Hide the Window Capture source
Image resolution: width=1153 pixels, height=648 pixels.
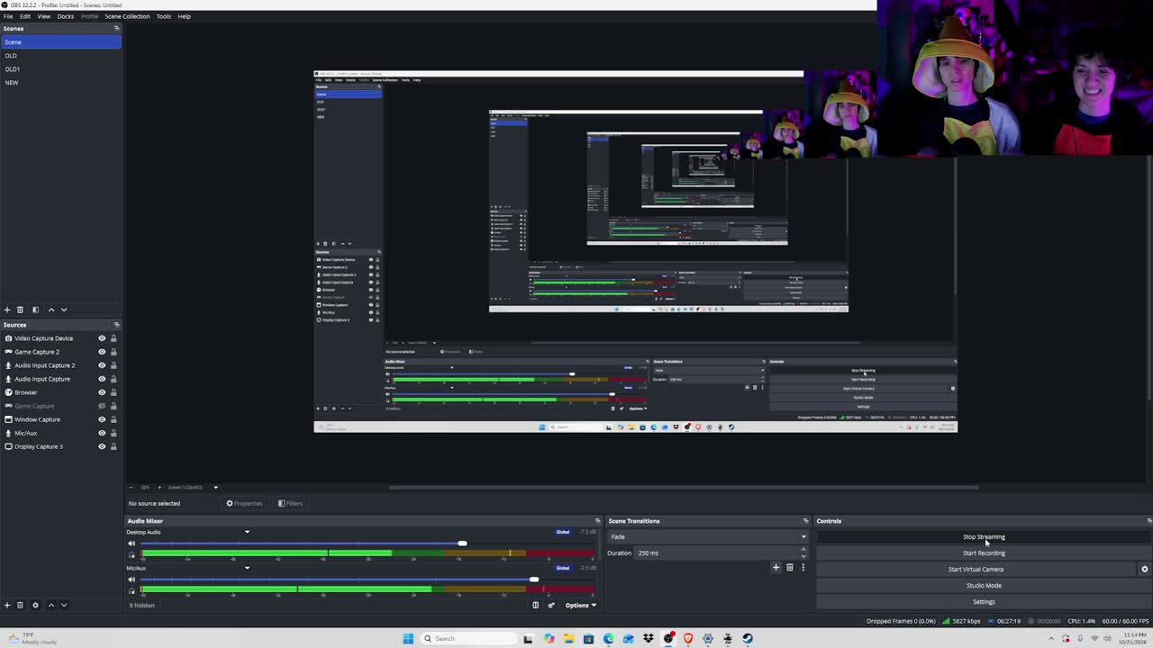(102, 419)
